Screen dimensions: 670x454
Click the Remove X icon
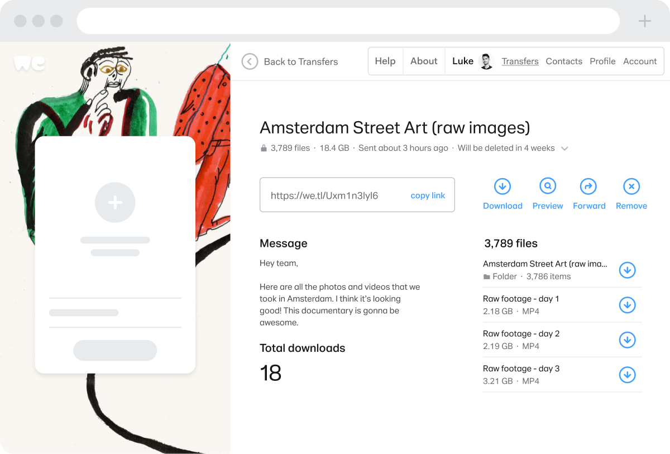point(631,187)
